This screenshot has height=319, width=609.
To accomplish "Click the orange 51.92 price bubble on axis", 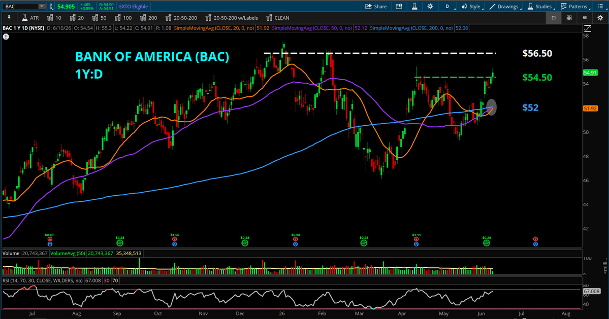I will [590, 109].
